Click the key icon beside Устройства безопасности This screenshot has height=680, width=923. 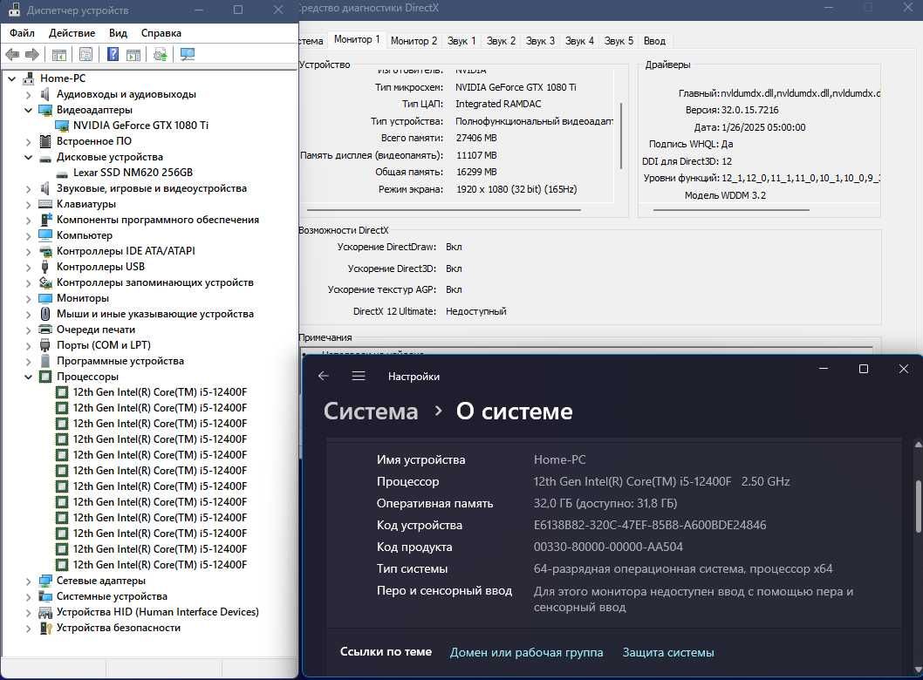pos(45,628)
